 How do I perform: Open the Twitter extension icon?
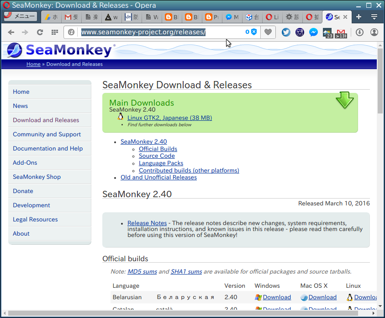point(286,32)
